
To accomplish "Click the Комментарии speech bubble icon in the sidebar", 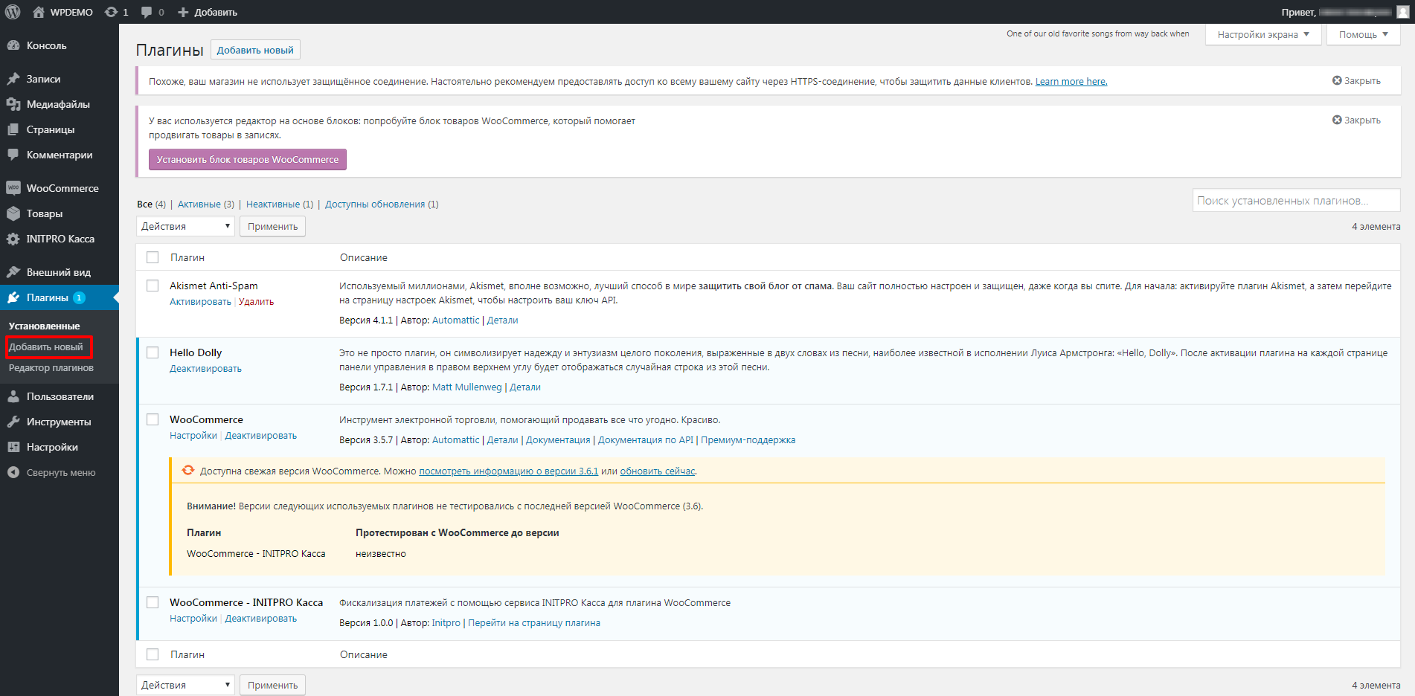I will [13, 155].
